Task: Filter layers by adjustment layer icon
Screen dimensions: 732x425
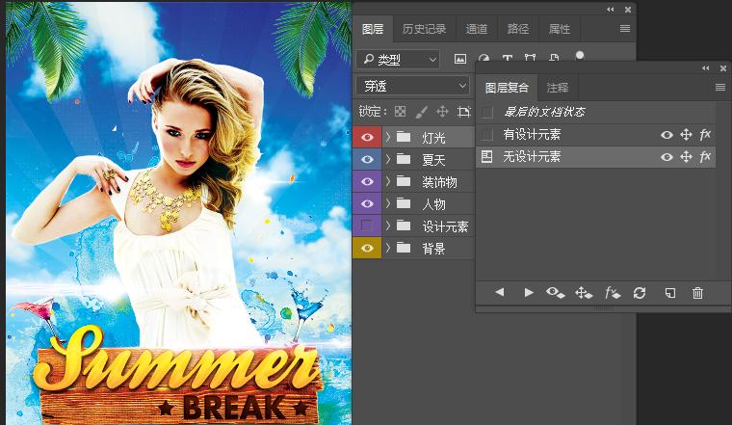Action: (484, 58)
